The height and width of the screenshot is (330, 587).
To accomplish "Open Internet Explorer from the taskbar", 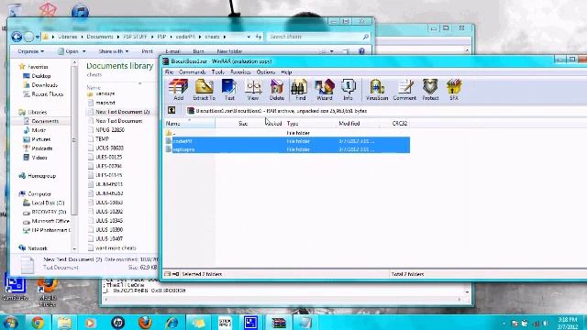I will pyautogui.click(x=172, y=323).
